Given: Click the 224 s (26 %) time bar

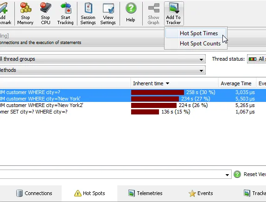Looking at the screenshot, I should tap(154, 105).
